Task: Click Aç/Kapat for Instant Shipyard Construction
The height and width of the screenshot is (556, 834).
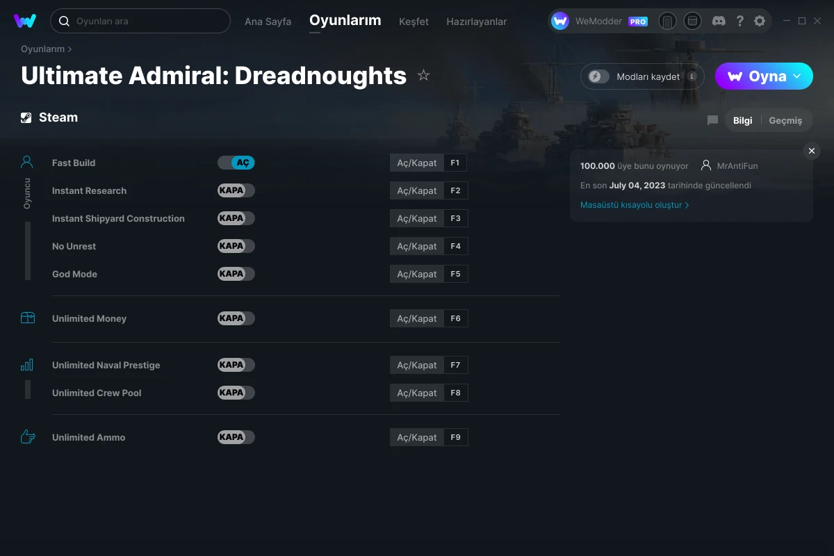Action: [x=417, y=218]
